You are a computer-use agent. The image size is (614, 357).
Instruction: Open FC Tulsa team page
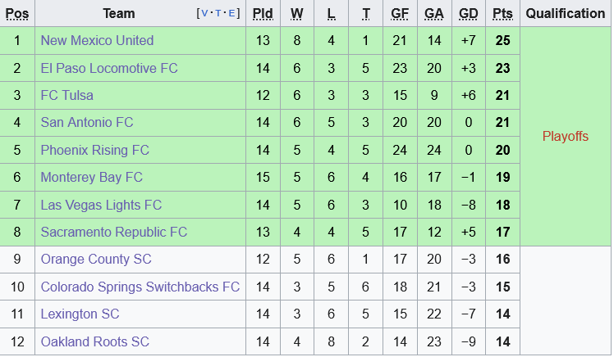pyautogui.click(x=67, y=96)
